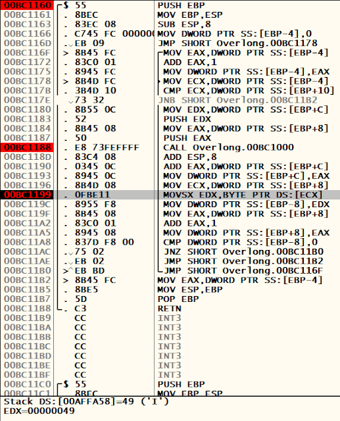
Task: Select JMP SHORT Overlong.00BC1178 instruction
Action: [237, 43]
